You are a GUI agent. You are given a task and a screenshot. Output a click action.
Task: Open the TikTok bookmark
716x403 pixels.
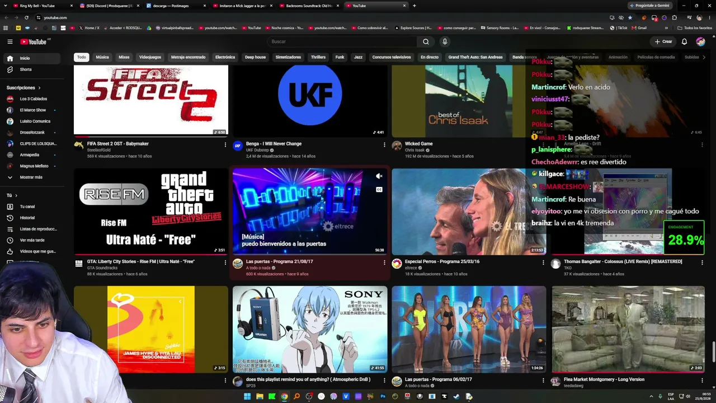619,27
